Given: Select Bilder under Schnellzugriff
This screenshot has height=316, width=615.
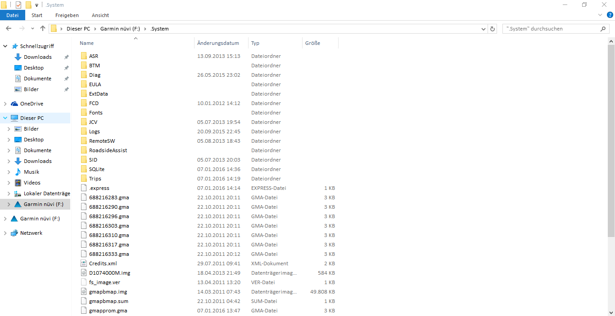Looking at the screenshot, I should 31,89.
